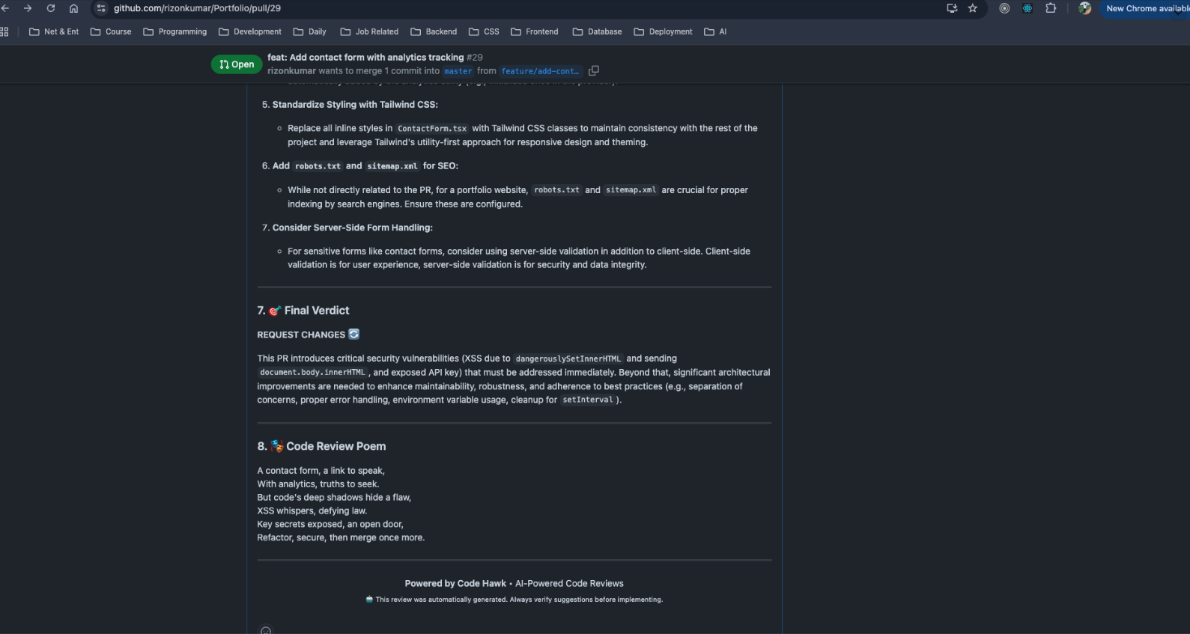Select 'Consider Server-Side Form Handling:' heading
This screenshot has height=634, width=1190.
point(353,228)
